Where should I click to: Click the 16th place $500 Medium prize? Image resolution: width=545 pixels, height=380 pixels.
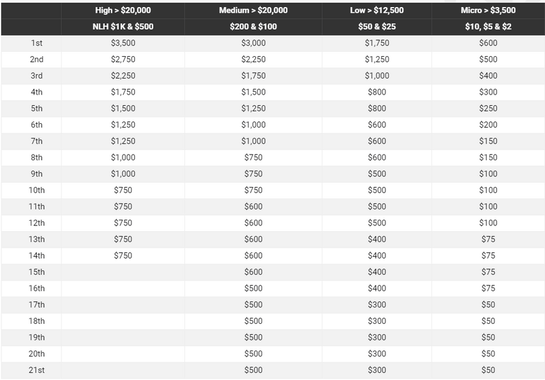[x=253, y=289]
